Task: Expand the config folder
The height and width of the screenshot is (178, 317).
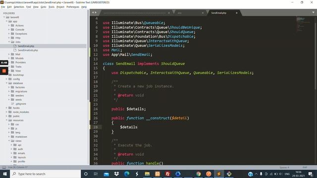Action: tap(6, 79)
